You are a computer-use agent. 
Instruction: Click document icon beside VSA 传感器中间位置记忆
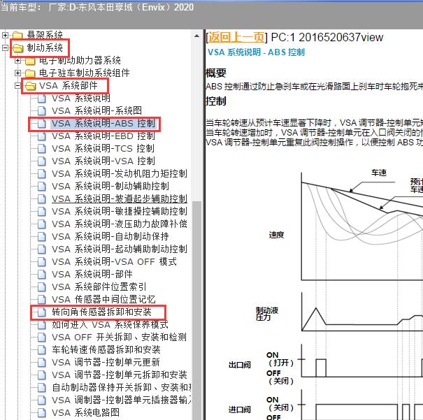pyautogui.click(x=41, y=300)
